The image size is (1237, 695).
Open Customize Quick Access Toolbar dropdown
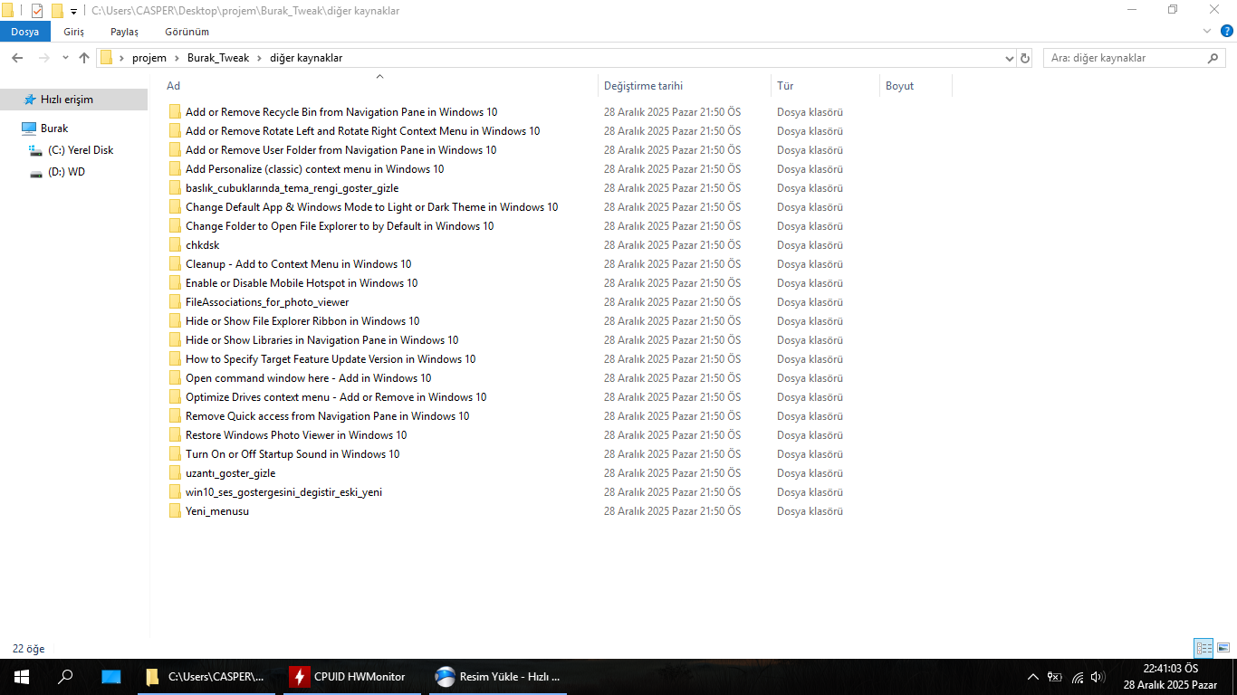73,12
